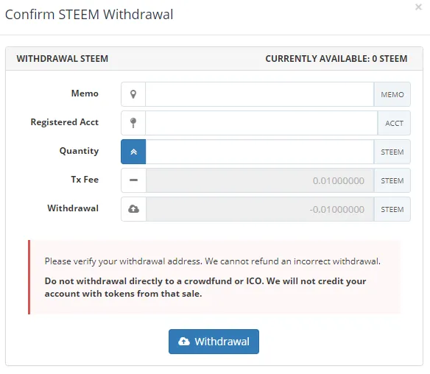
Task: Click the Withdrawal total amount field
Action: 260,209
